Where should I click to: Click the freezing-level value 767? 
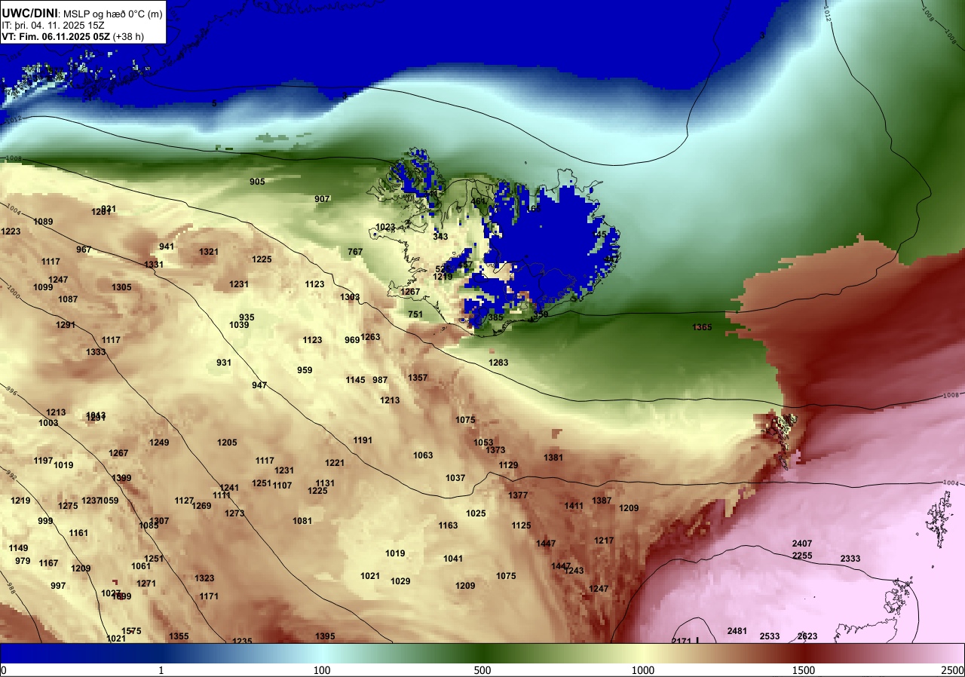coord(355,252)
